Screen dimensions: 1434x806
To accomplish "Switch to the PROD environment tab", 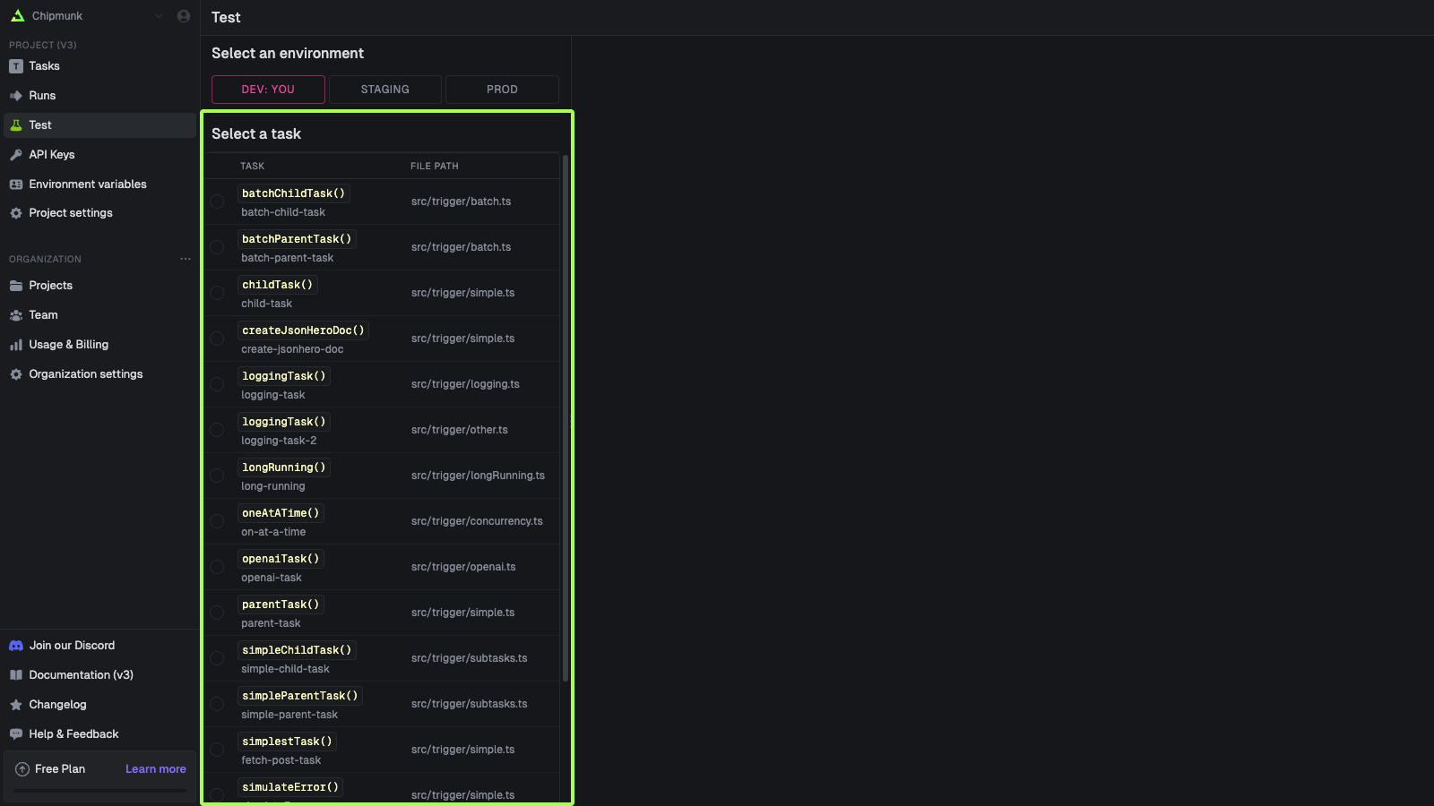I will pyautogui.click(x=501, y=89).
